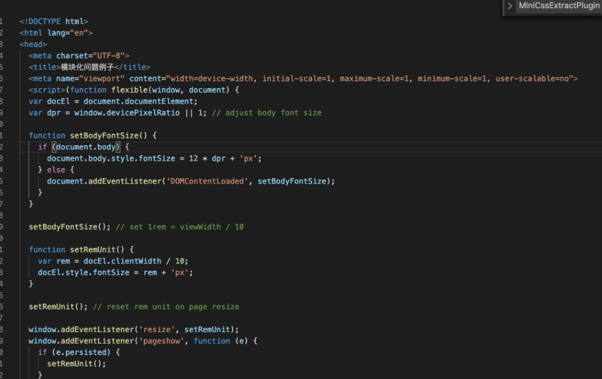Click 'document.body.style.fontSize' assignment
This screenshot has width=602, height=379.
coord(111,159)
